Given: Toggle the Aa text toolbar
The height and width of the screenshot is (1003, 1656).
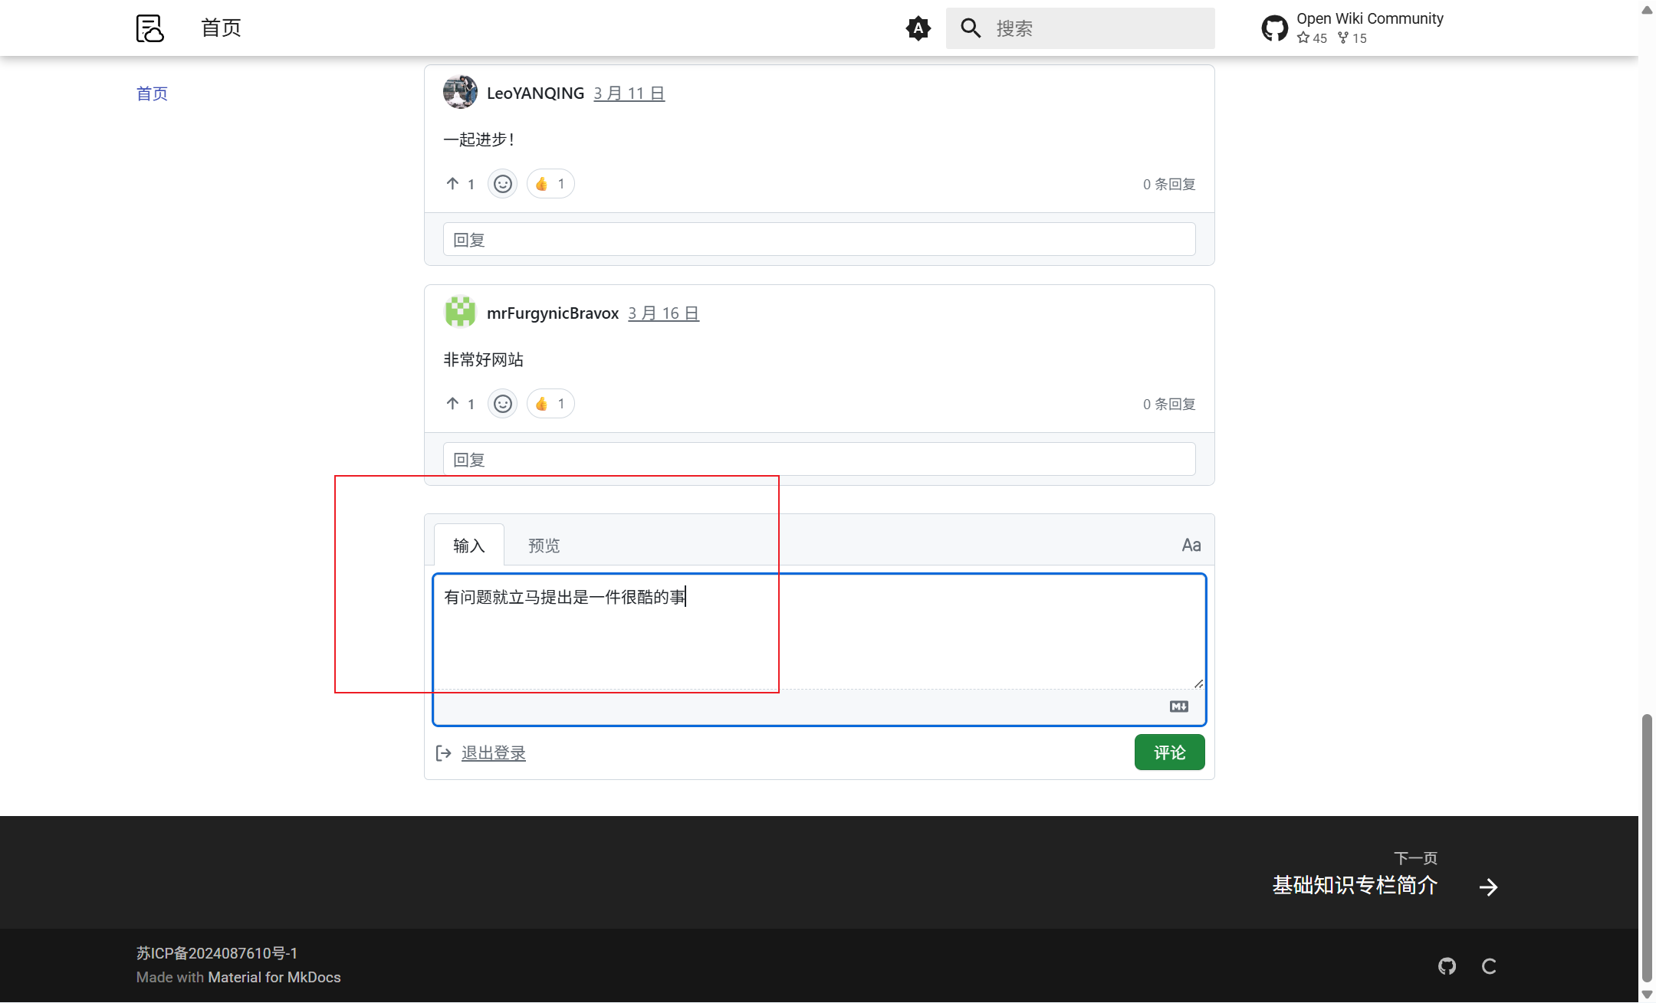Looking at the screenshot, I should coord(1191,546).
